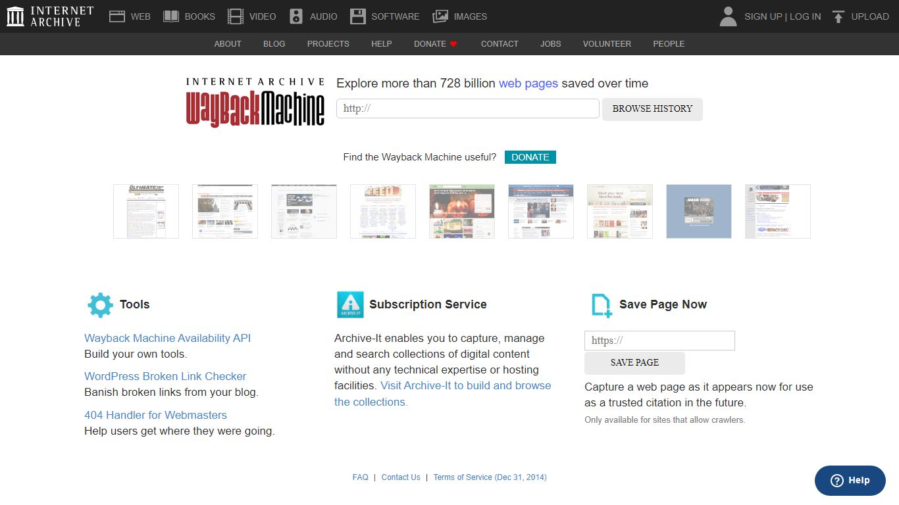Image resolution: width=899 pixels, height=505 pixels.
Task: Open the sixth archived site thumbnail
Action: click(x=541, y=211)
